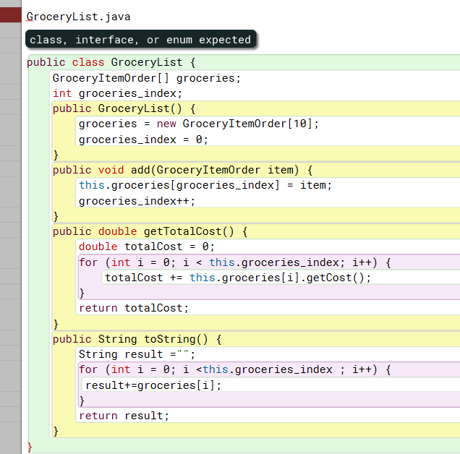Click the 'return result;' line
Viewport: 460px width, 454px height.
click(124, 416)
